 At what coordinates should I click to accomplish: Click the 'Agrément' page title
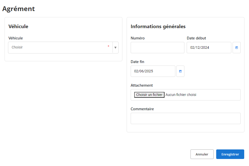click(19, 9)
